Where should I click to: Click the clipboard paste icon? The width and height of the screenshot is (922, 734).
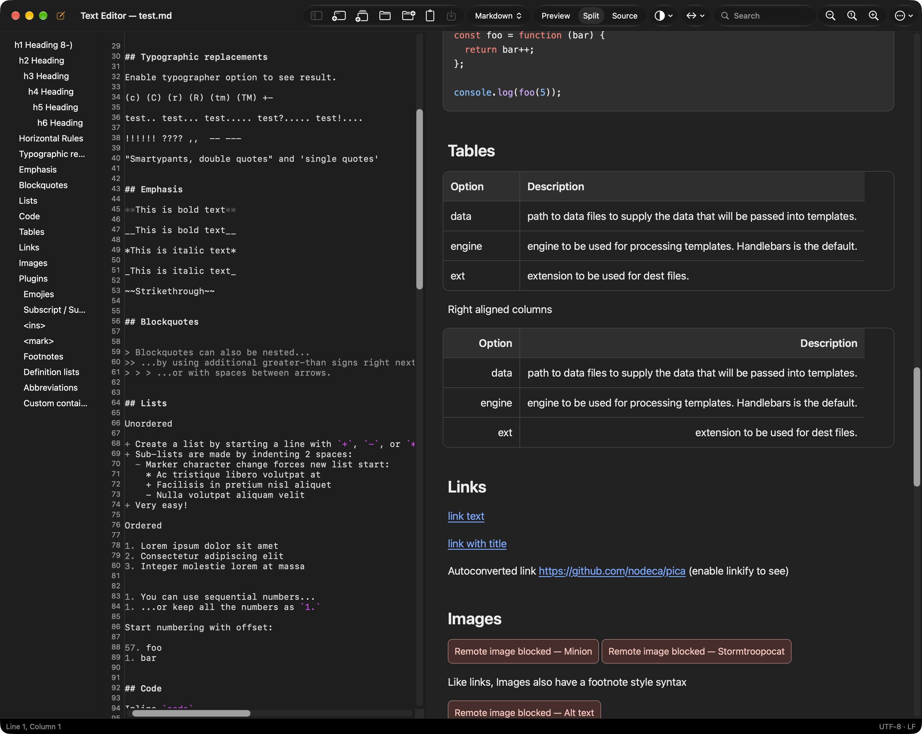(430, 16)
